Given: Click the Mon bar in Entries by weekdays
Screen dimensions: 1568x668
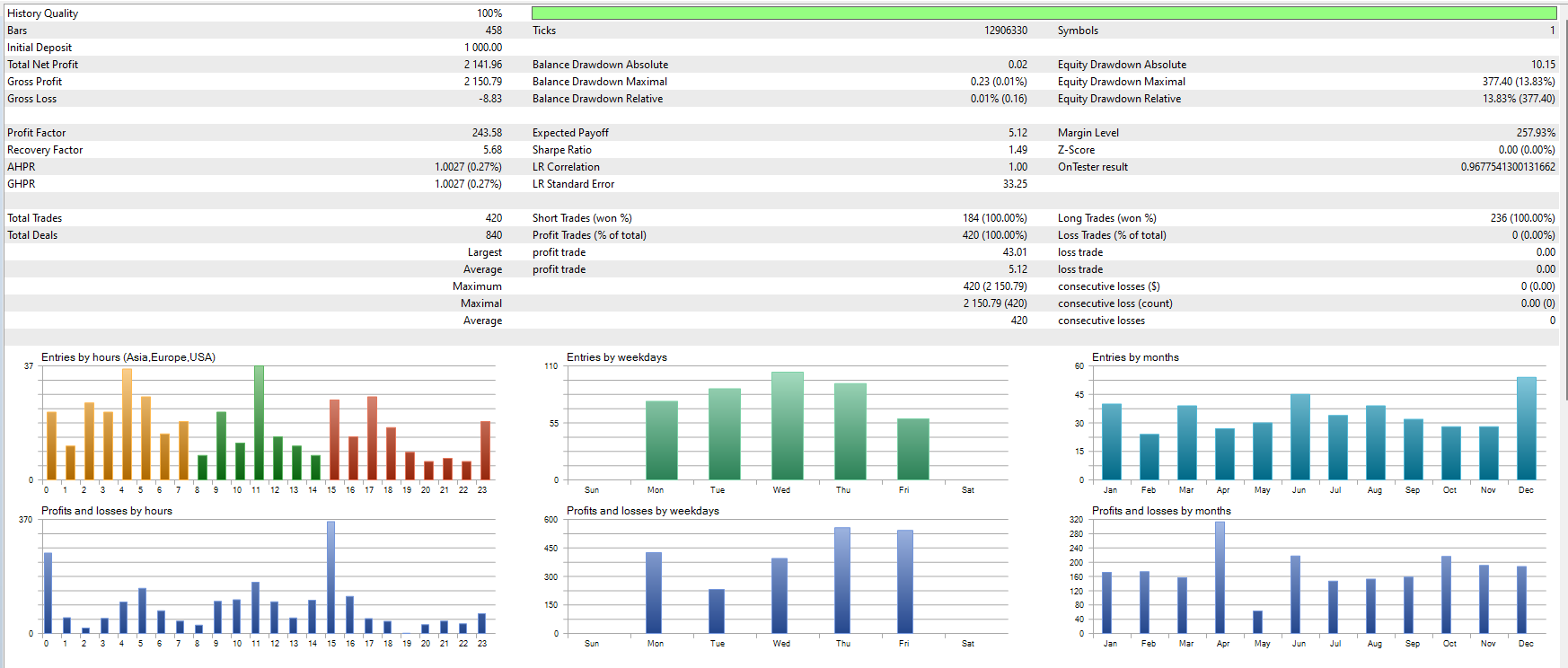Looking at the screenshot, I should coord(662,441).
